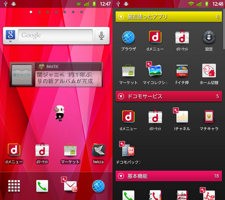225x200 pixels.
Task: Tap the Google search input field
Action: coord(55,36)
